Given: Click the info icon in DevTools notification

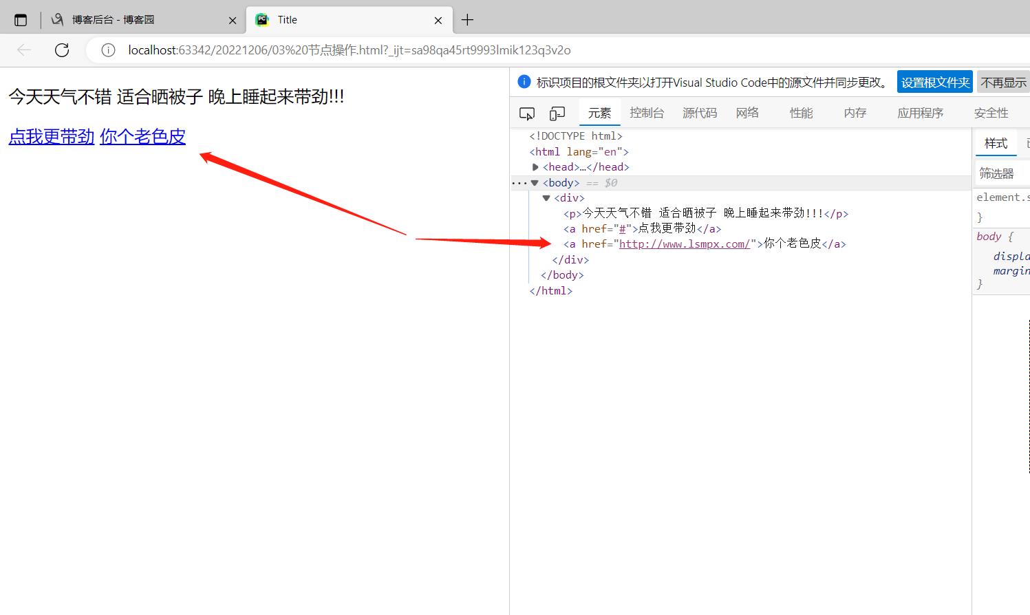Looking at the screenshot, I should [x=524, y=82].
